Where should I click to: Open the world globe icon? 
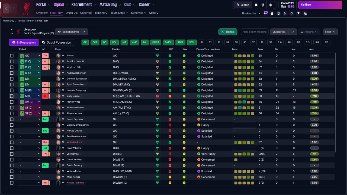[x=263, y=5]
